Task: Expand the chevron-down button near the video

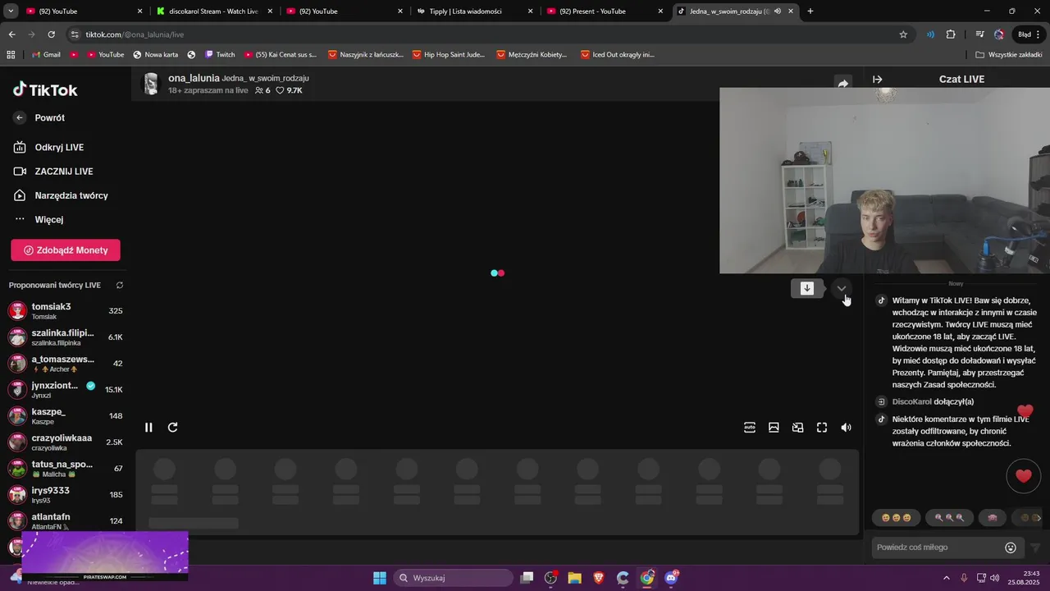Action: (x=842, y=288)
